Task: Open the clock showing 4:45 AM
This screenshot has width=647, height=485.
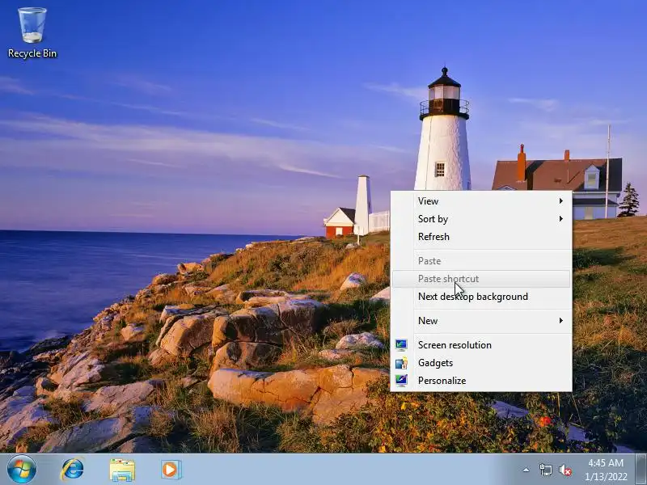Action: point(606,470)
